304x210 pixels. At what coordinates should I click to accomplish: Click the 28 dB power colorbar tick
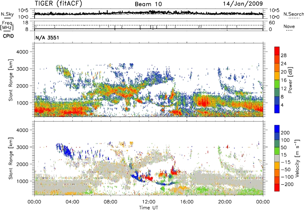(283, 55)
